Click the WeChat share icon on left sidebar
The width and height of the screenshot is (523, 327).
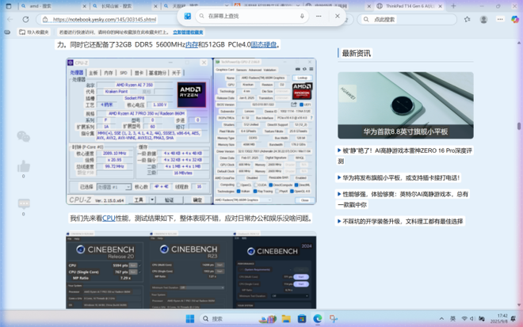pyautogui.click(x=23, y=137)
